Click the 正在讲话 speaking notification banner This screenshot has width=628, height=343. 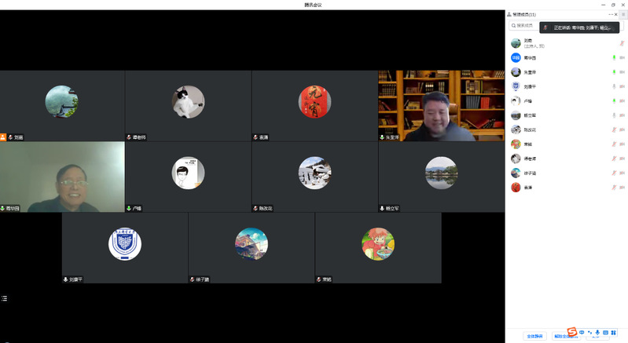pos(582,27)
